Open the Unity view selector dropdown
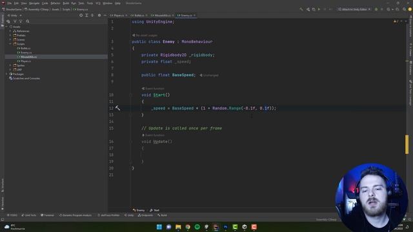 15,15
